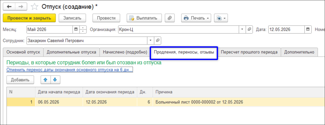Click column header Причина
The image size is (325, 125).
point(238,92)
